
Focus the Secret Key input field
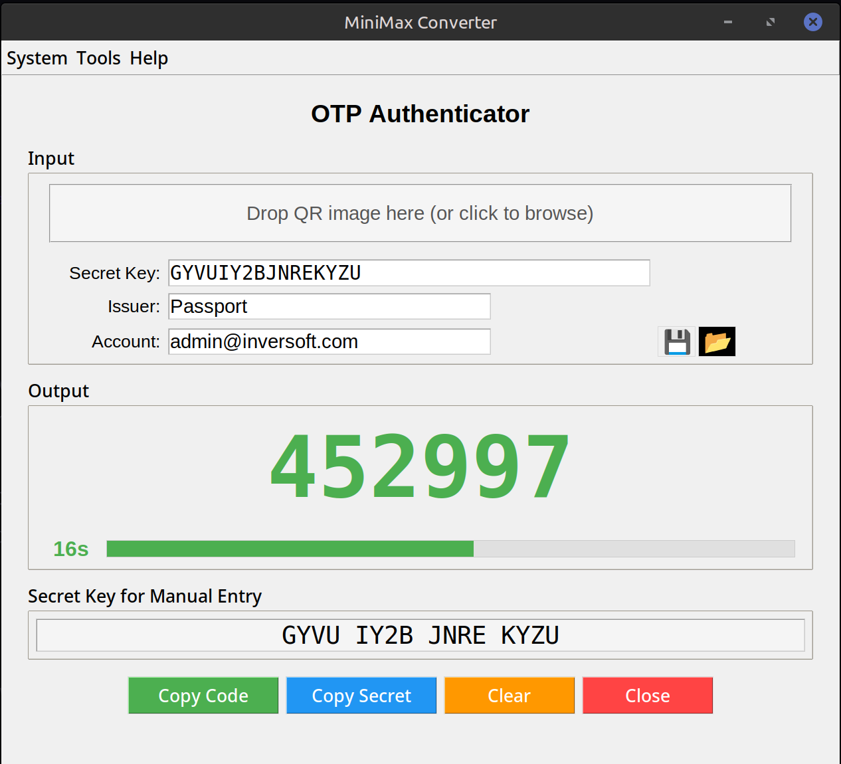pos(409,273)
